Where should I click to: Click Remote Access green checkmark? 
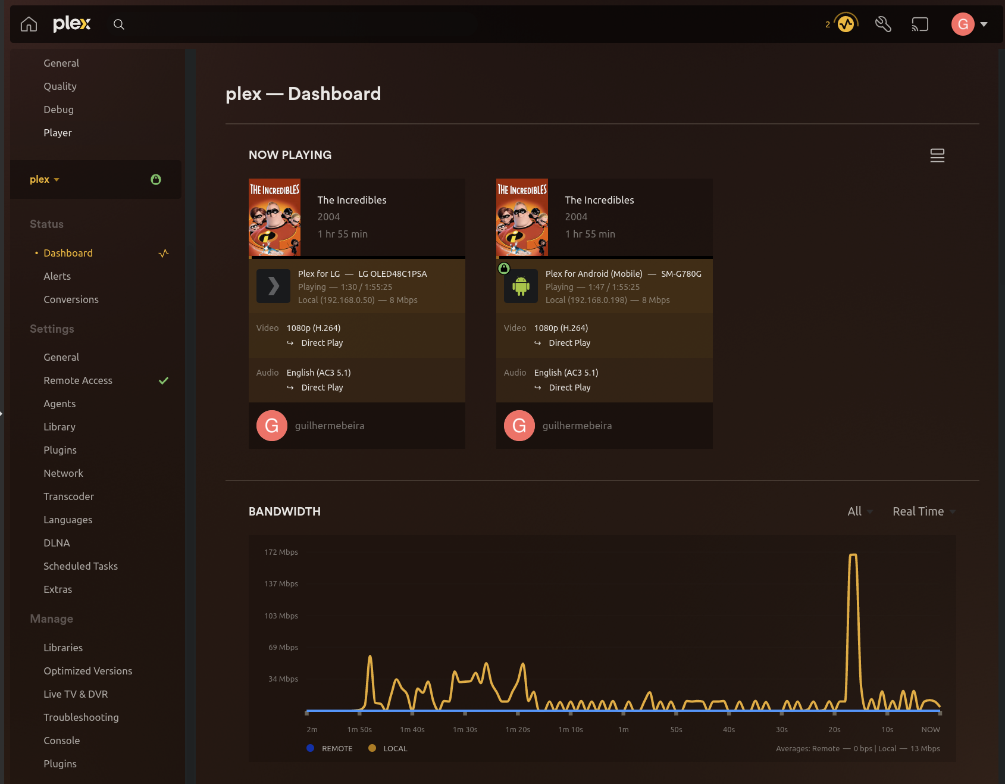click(164, 380)
